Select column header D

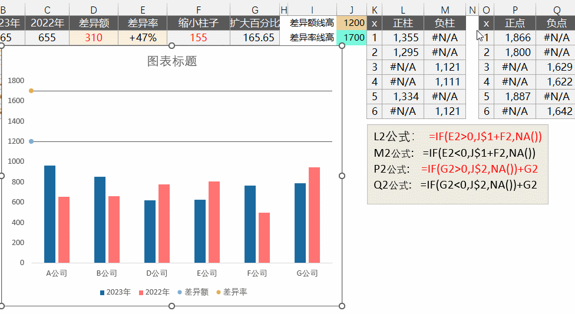(94, 10)
